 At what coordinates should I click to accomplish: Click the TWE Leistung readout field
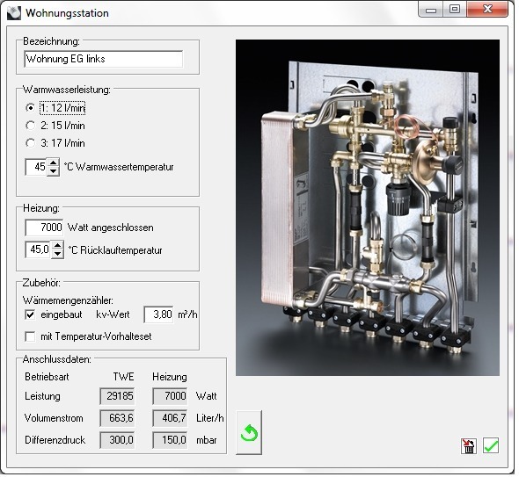point(117,396)
